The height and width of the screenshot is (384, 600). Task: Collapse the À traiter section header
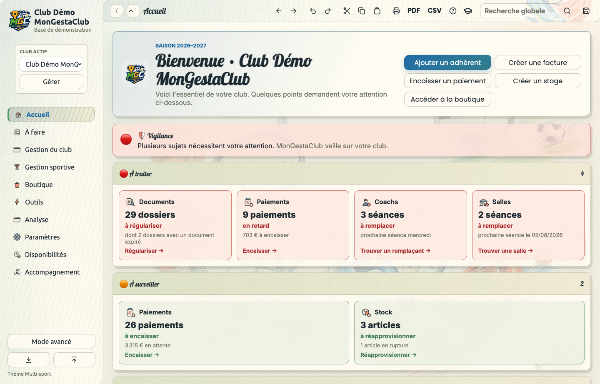click(x=352, y=174)
